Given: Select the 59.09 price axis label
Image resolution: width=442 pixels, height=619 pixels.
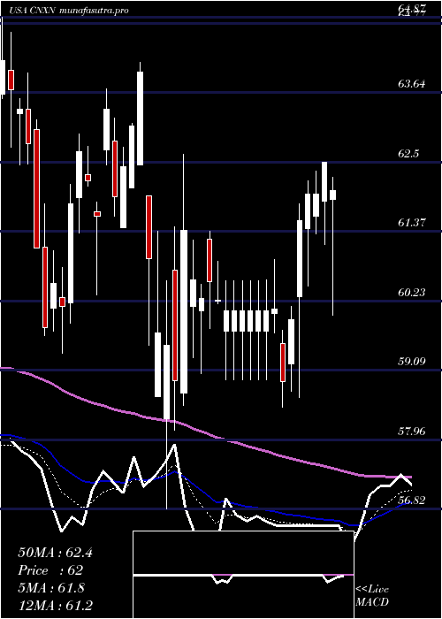Looking at the screenshot, I should 412,362.
